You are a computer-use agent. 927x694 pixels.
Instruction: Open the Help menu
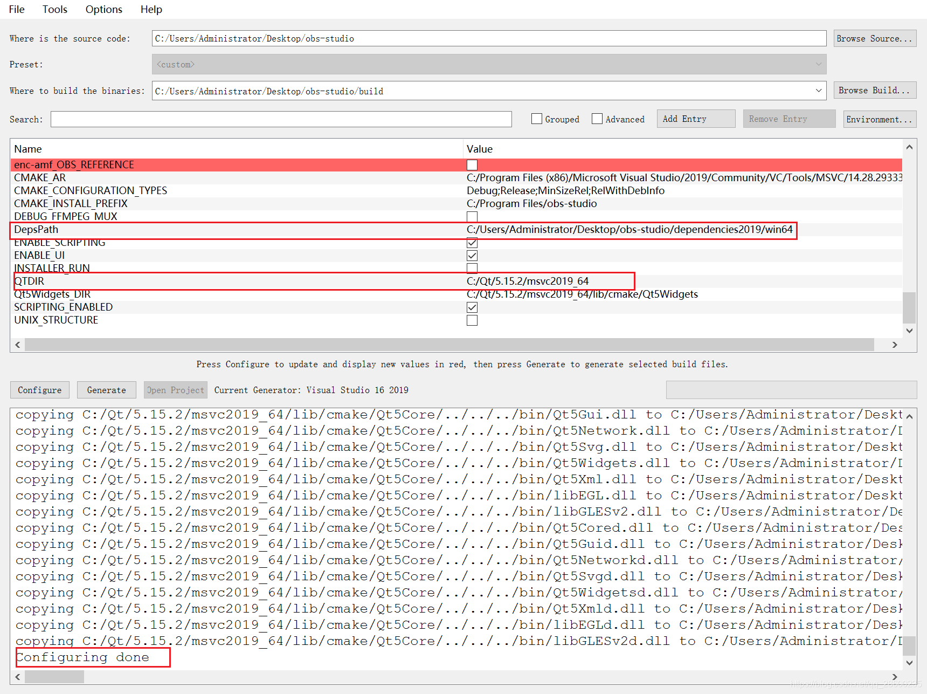(x=151, y=9)
